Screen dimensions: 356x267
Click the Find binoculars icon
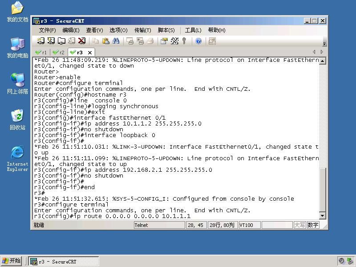point(116,41)
